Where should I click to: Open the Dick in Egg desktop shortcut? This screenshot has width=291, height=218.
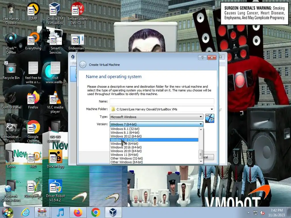point(55,159)
